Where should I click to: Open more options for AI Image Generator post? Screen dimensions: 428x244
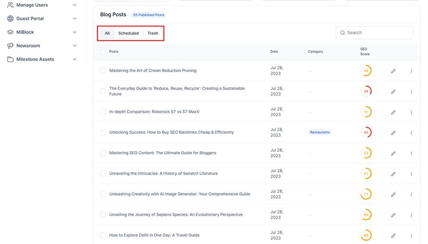[411, 195]
